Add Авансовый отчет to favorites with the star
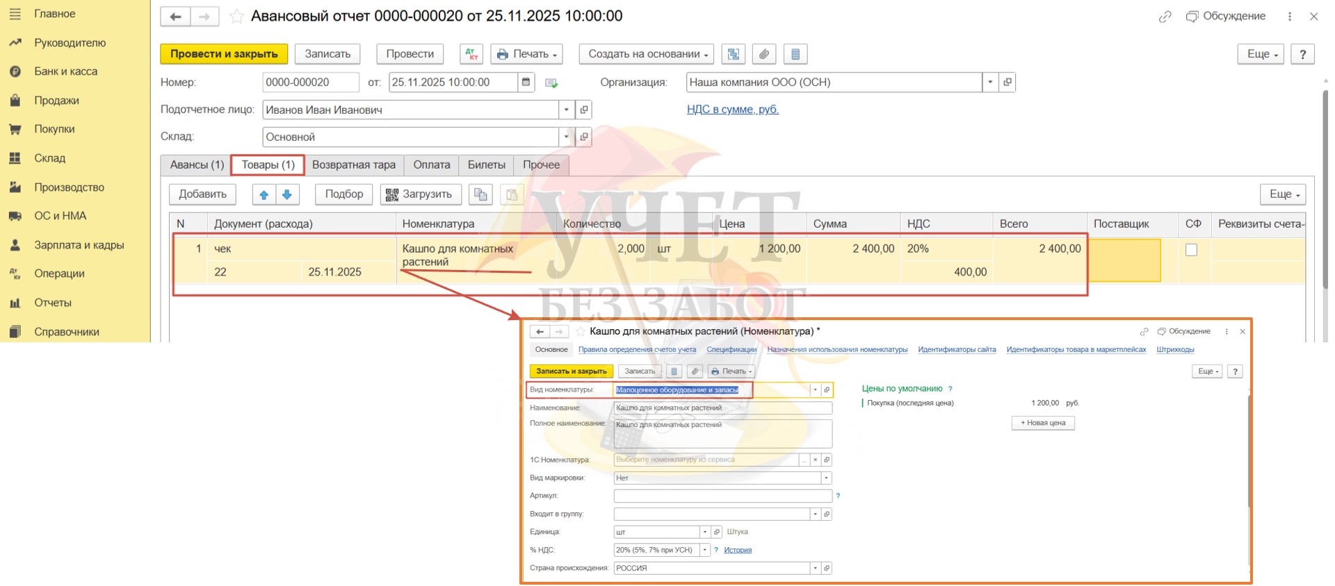Image resolution: width=1335 pixels, height=586 pixels. coord(236,17)
